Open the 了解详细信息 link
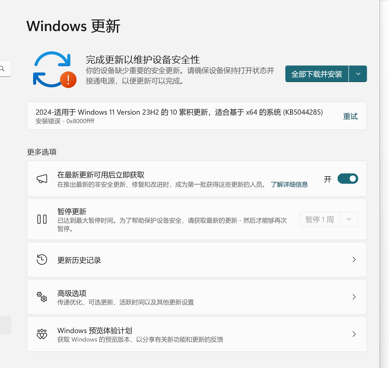The image size is (389, 368). click(289, 185)
